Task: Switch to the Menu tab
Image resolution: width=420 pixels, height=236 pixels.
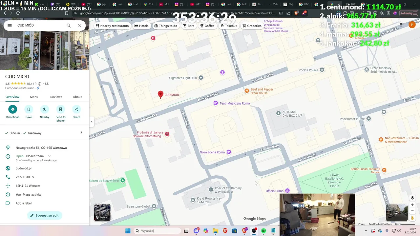Action: pos(34,97)
